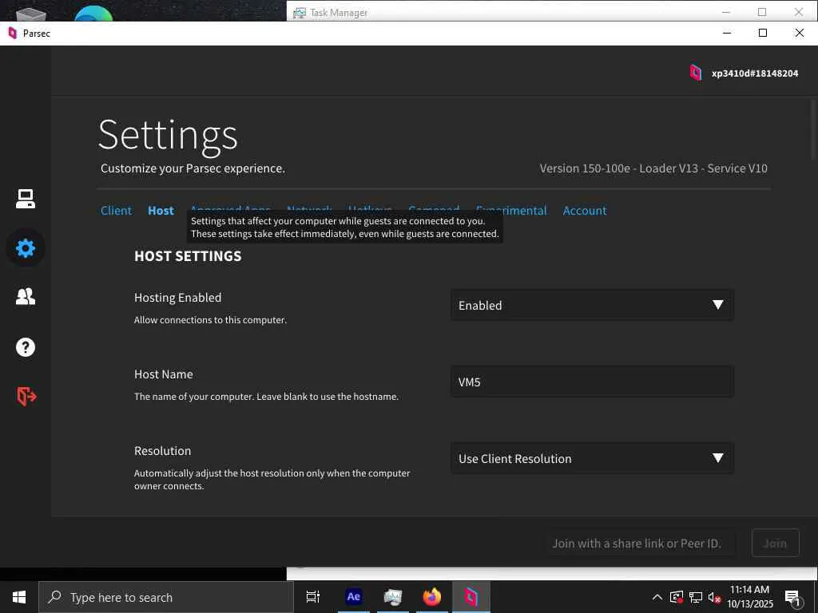Click the Task Manager title bar icon
Screen dimensions: 818x613
(300, 13)
